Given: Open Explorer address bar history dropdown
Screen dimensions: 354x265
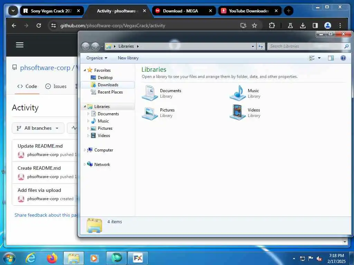Looking at the screenshot, I should pyautogui.click(x=253, y=46).
